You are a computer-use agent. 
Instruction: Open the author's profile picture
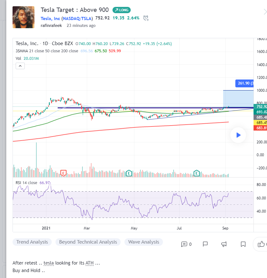pos(24,17)
